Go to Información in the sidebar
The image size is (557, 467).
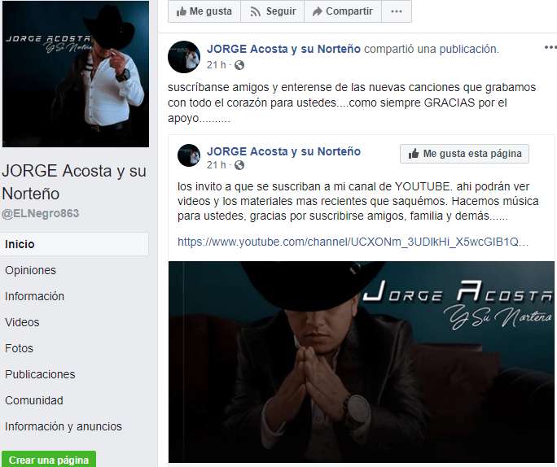[x=34, y=296]
